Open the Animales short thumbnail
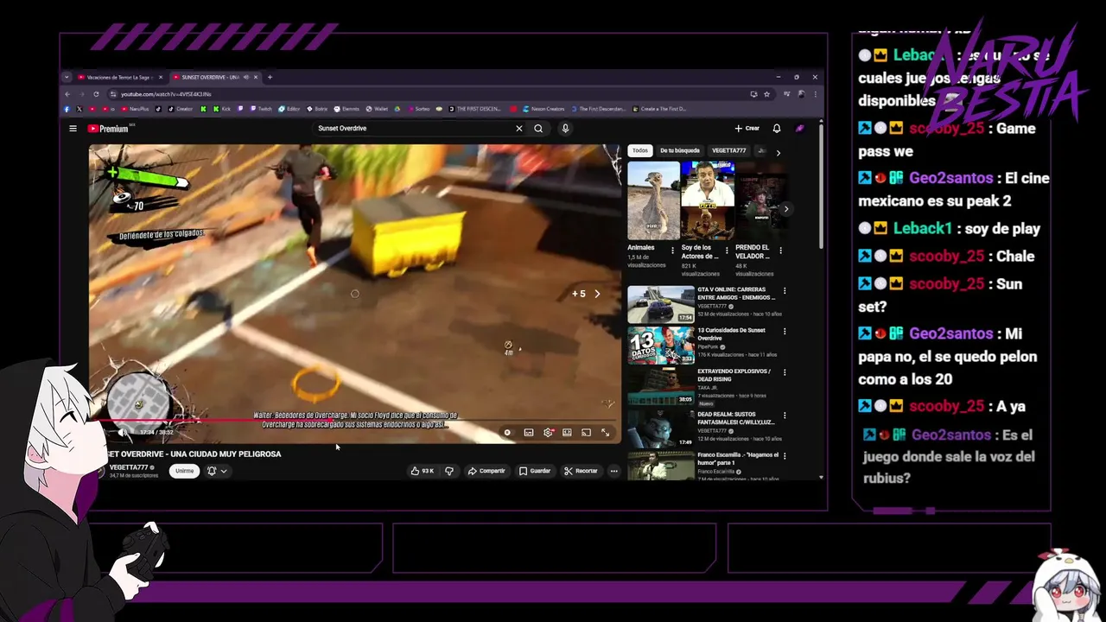The width and height of the screenshot is (1106, 622). click(653, 200)
